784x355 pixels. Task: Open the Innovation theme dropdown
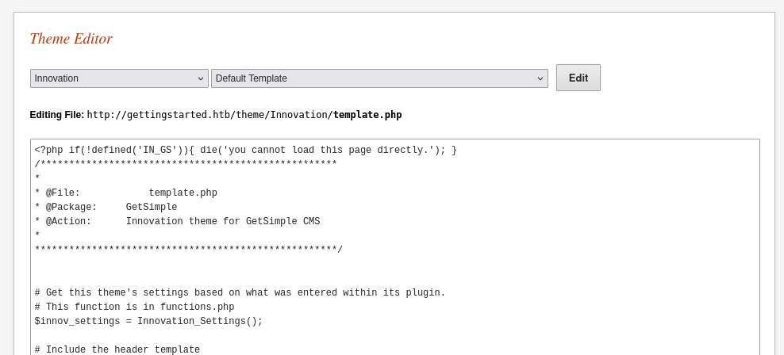[119, 78]
